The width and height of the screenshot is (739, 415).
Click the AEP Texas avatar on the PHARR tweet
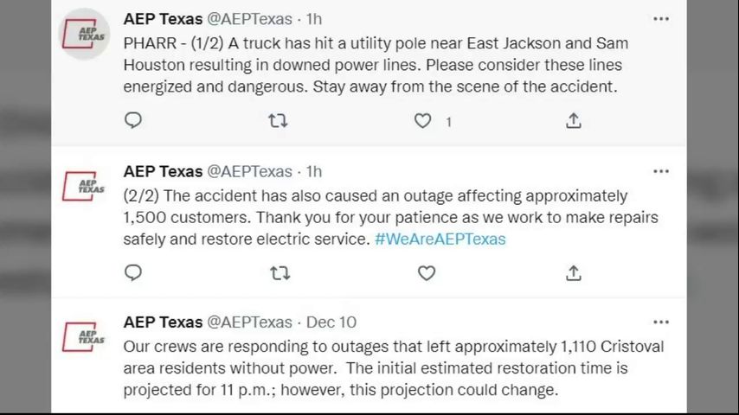84,34
